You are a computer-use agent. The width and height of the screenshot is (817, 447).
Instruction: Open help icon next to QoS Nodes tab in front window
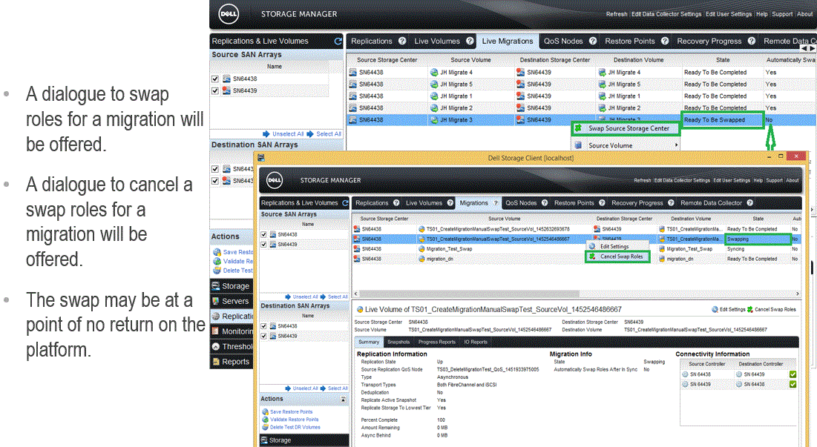545,203
